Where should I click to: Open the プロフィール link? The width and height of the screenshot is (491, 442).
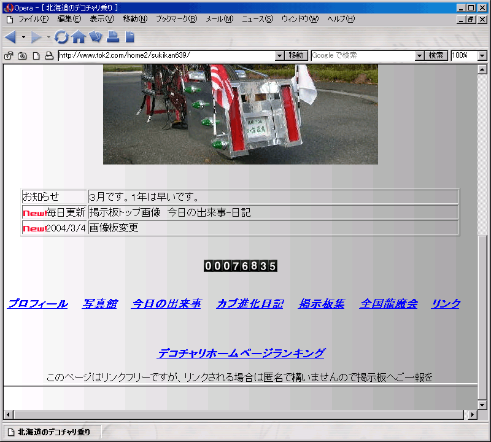pyautogui.click(x=37, y=303)
